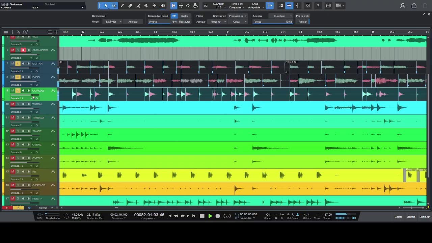The width and height of the screenshot is (432, 243).
Task: Click the Por defecto button
Action: click(x=303, y=16)
